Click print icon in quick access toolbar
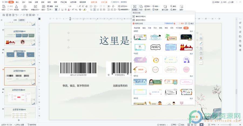This screenshot has height=126, width=243. [x=10, y=15]
